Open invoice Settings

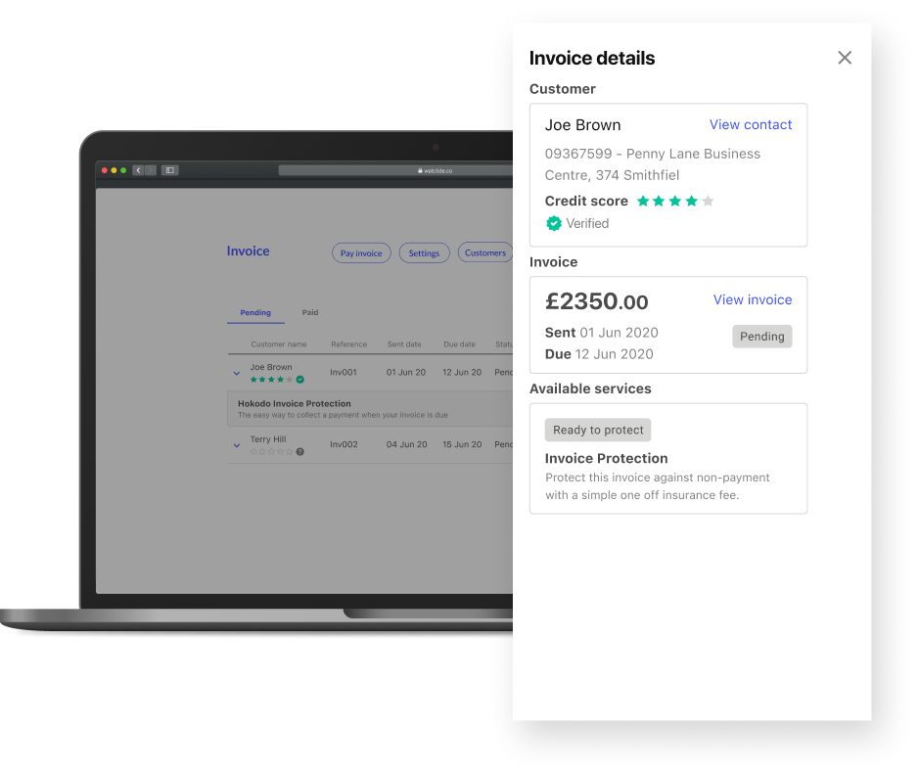[424, 252]
